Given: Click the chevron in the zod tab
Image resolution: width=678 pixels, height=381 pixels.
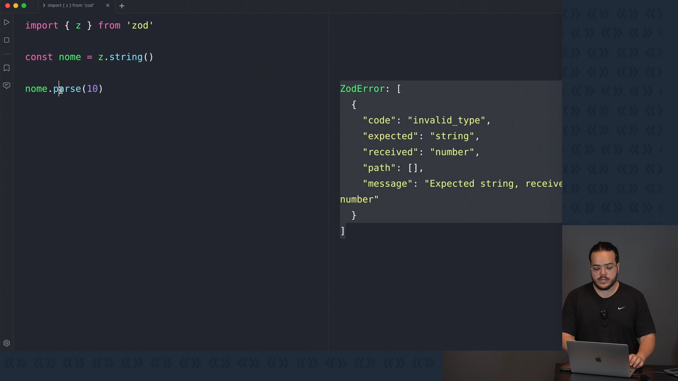Looking at the screenshot, I should [44, 5].
